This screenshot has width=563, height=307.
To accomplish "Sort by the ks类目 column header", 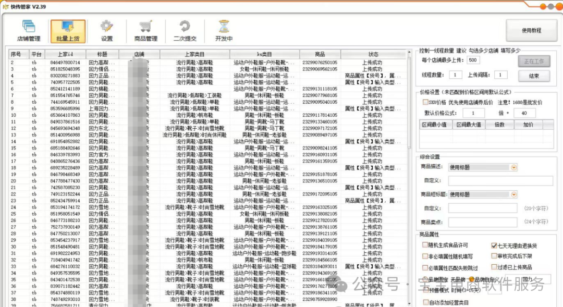I will tap(265, 54).
